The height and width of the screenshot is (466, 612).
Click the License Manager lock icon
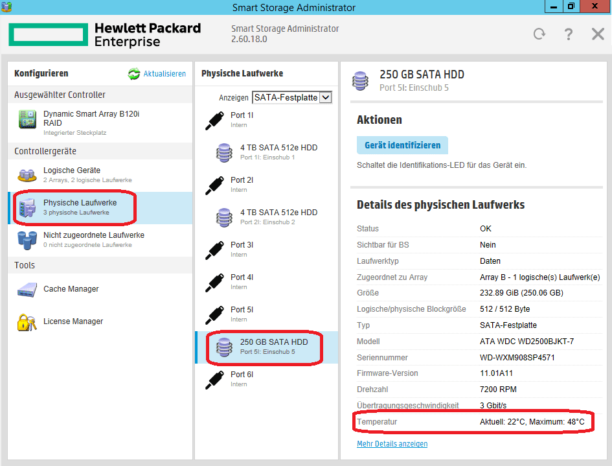pyautogui.click(x=27, y=323)
